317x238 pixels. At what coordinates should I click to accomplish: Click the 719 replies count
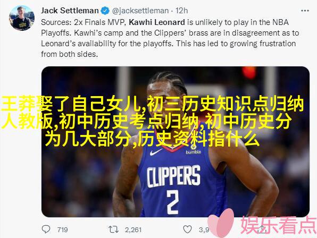(x=62, y=229)
